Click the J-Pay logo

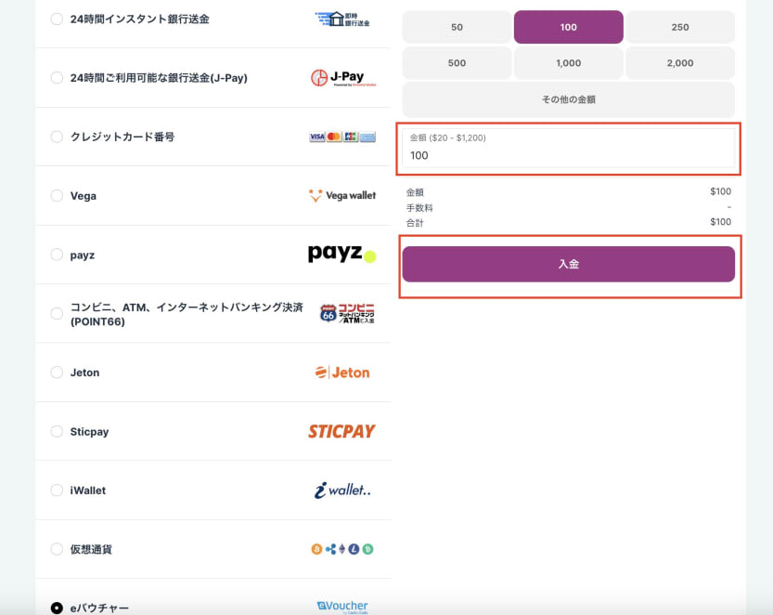click(x=343, y=77)
